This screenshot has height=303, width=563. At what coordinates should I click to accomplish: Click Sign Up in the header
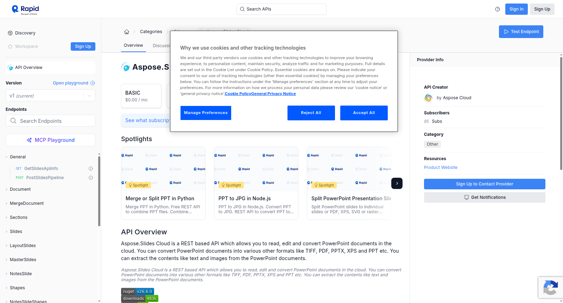coord(542,9)
